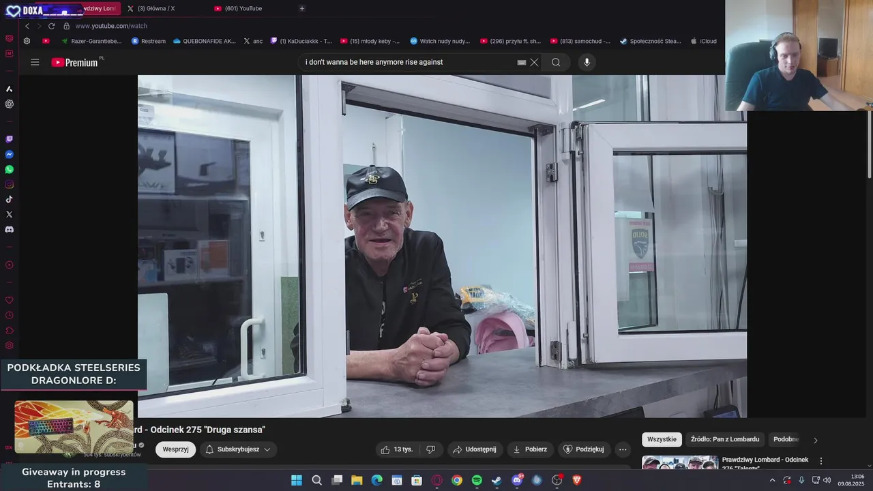Image resolution: width=873 pixels, height=491 pixels.
Task: Open Instagram in the Opera sidebar
Action: 9,184
